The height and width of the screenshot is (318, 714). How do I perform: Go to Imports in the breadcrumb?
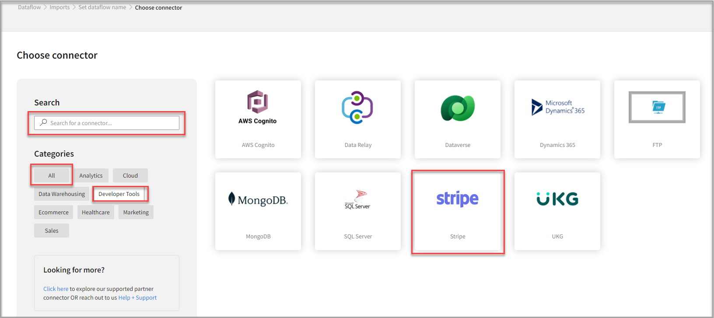[59, 7]
